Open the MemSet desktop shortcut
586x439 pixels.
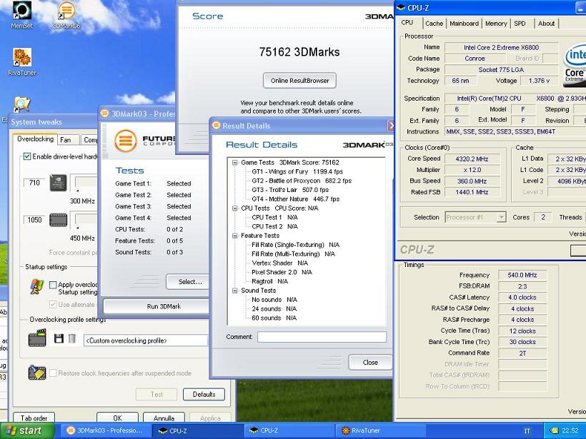click(21, 14)
